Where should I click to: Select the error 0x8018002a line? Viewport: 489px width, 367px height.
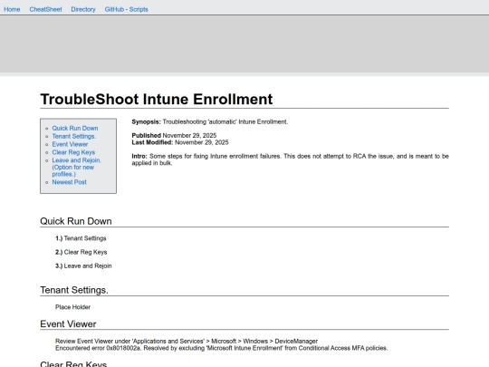tap(222, 348)
